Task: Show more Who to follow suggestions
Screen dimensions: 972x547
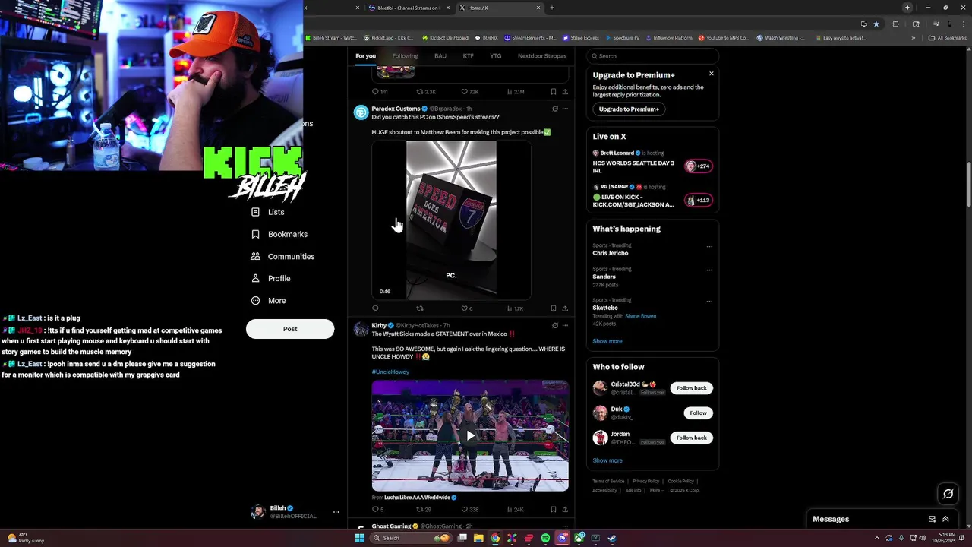Action: click(x=607, y=460)
